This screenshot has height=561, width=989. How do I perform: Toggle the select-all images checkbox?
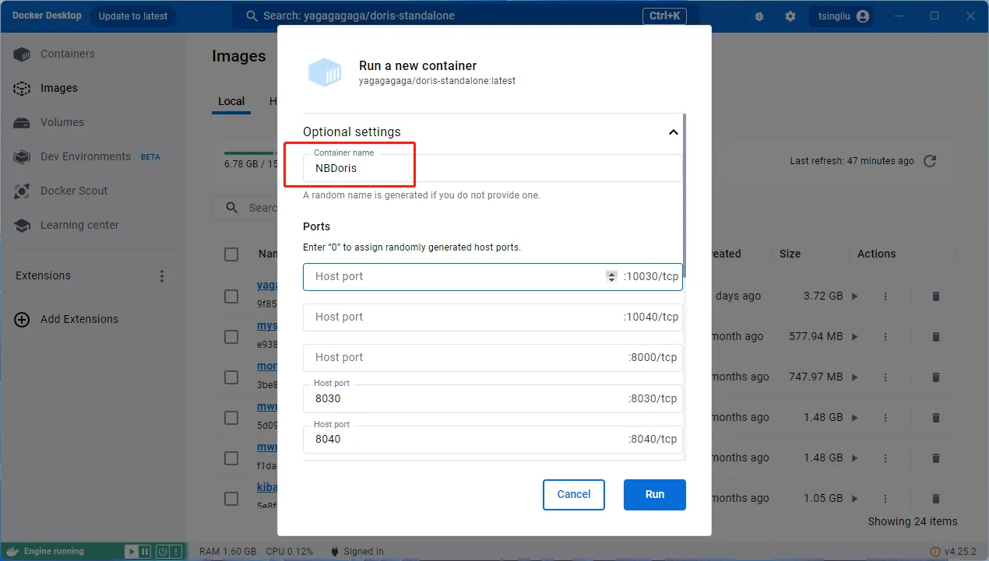point(231,254)
